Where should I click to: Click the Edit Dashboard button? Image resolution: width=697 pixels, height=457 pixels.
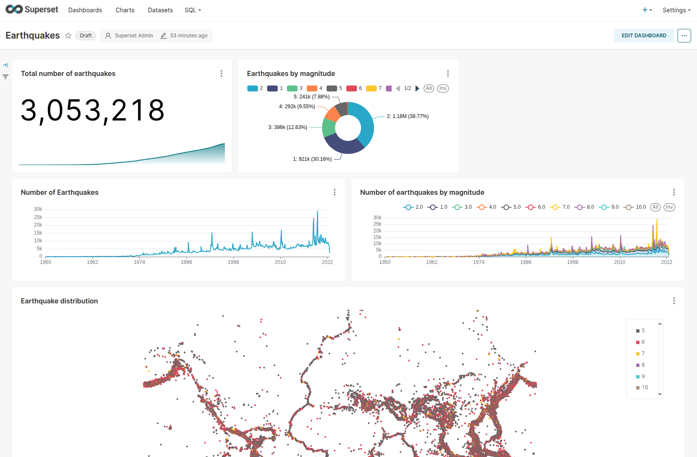click(x=644, y=36)
